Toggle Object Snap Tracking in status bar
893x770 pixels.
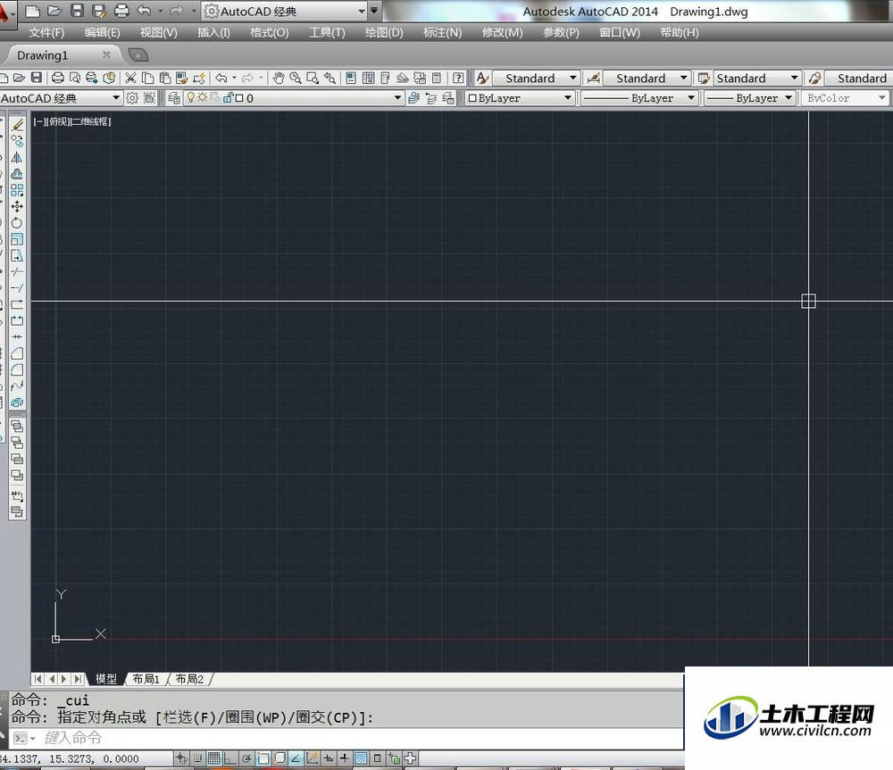(x=296, y=758)
